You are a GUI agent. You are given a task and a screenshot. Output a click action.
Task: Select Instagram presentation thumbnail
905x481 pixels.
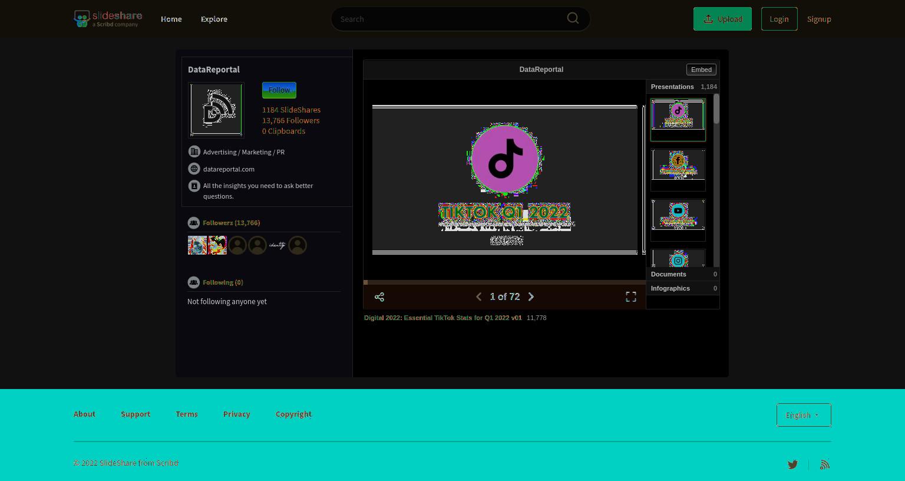[x=678, y=258]
